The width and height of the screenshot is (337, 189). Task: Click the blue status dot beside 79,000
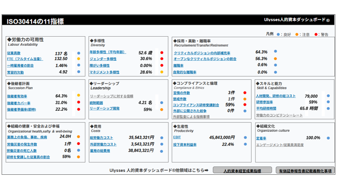pos(328,96)
